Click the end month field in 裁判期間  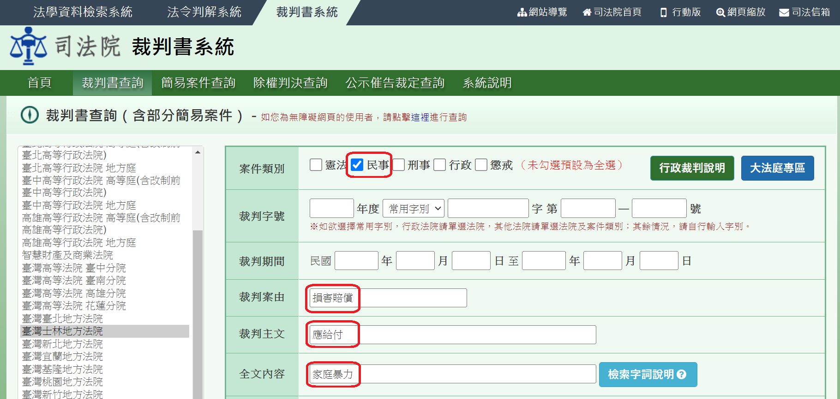603,261
